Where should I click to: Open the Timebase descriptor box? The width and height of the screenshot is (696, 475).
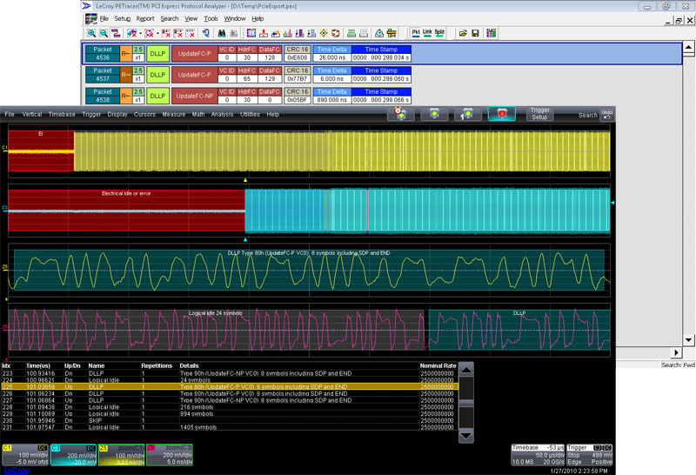coord(538,455)
